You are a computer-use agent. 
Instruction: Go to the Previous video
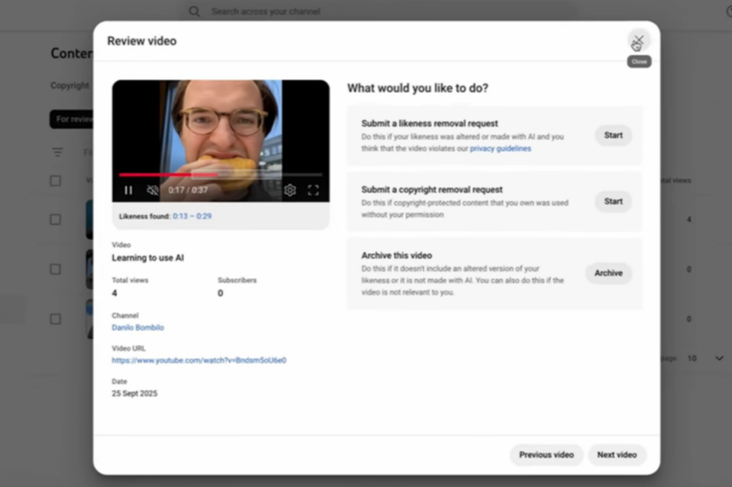pyautogui.click(x=546, y=455)
